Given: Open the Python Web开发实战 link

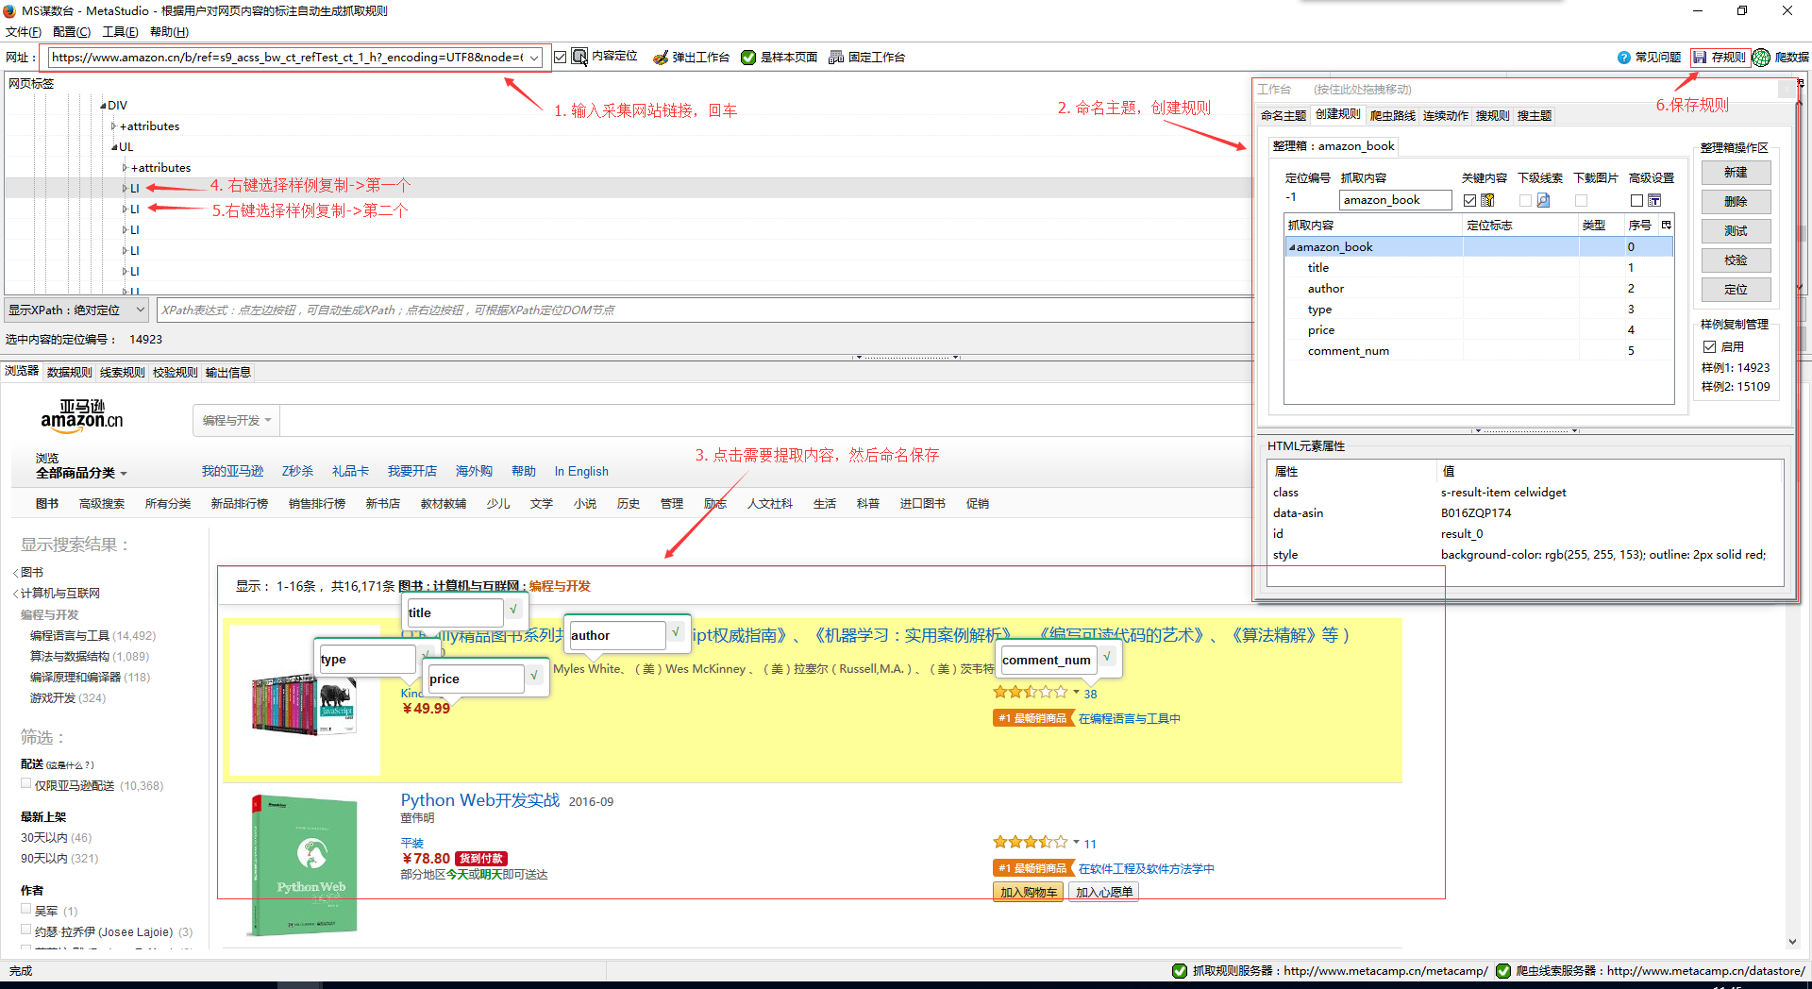Looking at the screenshot, I should (479, 800).
